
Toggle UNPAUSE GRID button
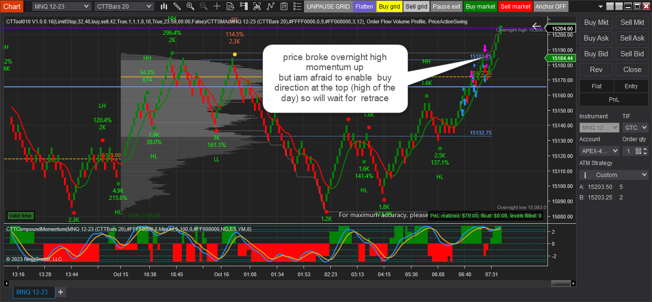(x=328, y=7)
